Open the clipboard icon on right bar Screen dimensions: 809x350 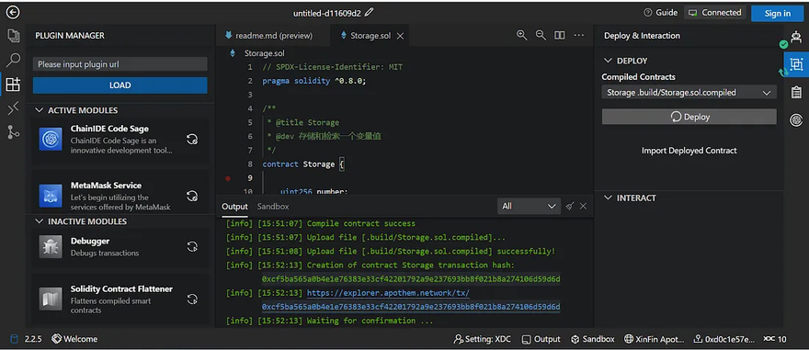coord(797,92)
